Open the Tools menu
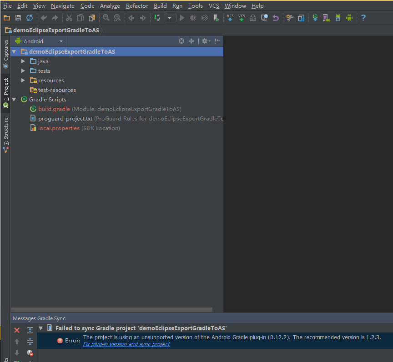 196,6
